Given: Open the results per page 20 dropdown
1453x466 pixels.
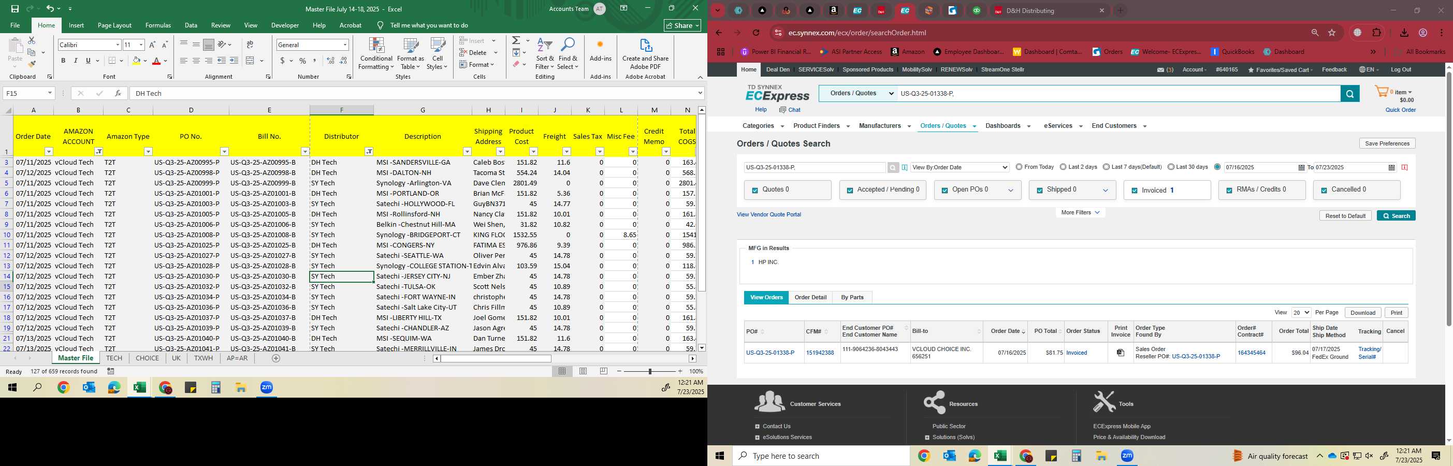Looking at the screenshot, I should tap(1301, 313).
